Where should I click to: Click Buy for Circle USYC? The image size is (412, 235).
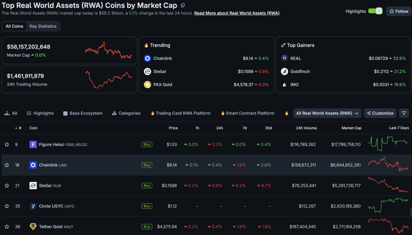(147, 206)
